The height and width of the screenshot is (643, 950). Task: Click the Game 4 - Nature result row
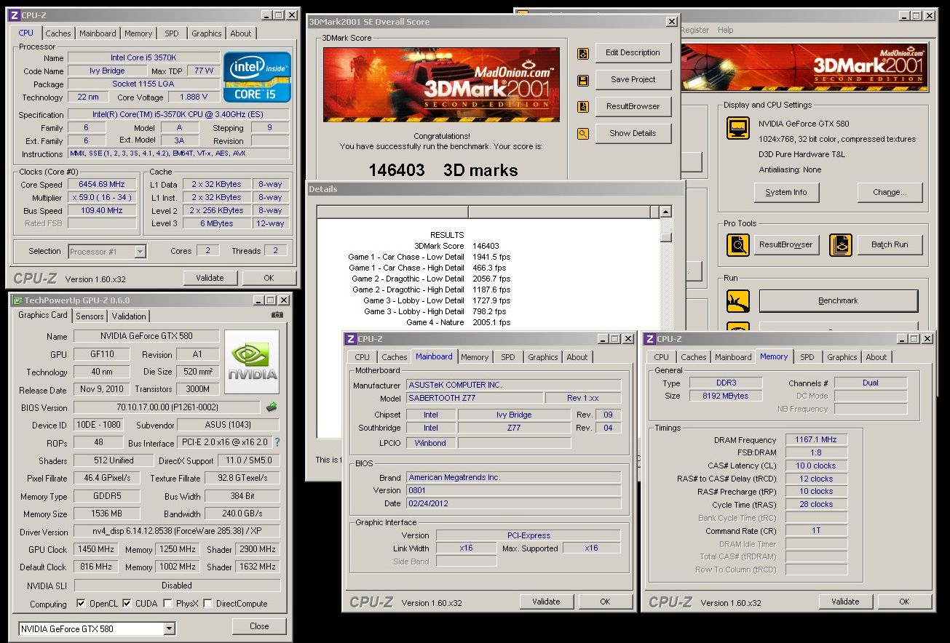[459, 322]
